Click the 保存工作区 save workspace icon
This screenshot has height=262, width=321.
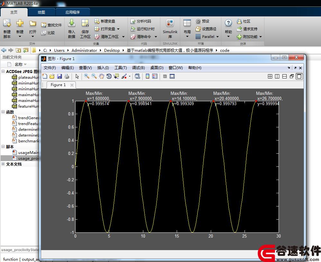coord(85,23)
